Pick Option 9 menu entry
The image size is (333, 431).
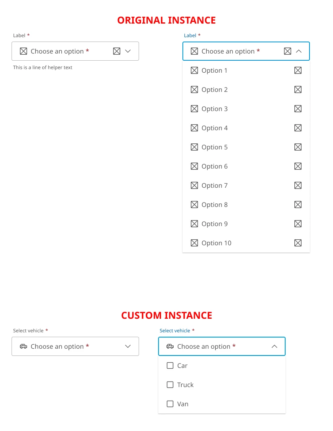pos(215,224)
